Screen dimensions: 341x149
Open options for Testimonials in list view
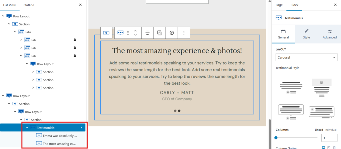pyautogui.click(x=82, y=128)
